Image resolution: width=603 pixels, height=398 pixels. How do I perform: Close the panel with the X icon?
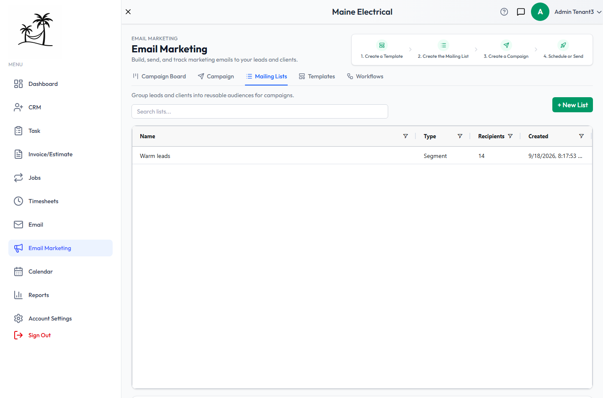[128, 12]
